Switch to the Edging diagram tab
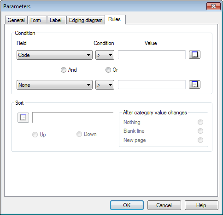The height and width of the screenshot is (215, 223). [x=86, y=20]
